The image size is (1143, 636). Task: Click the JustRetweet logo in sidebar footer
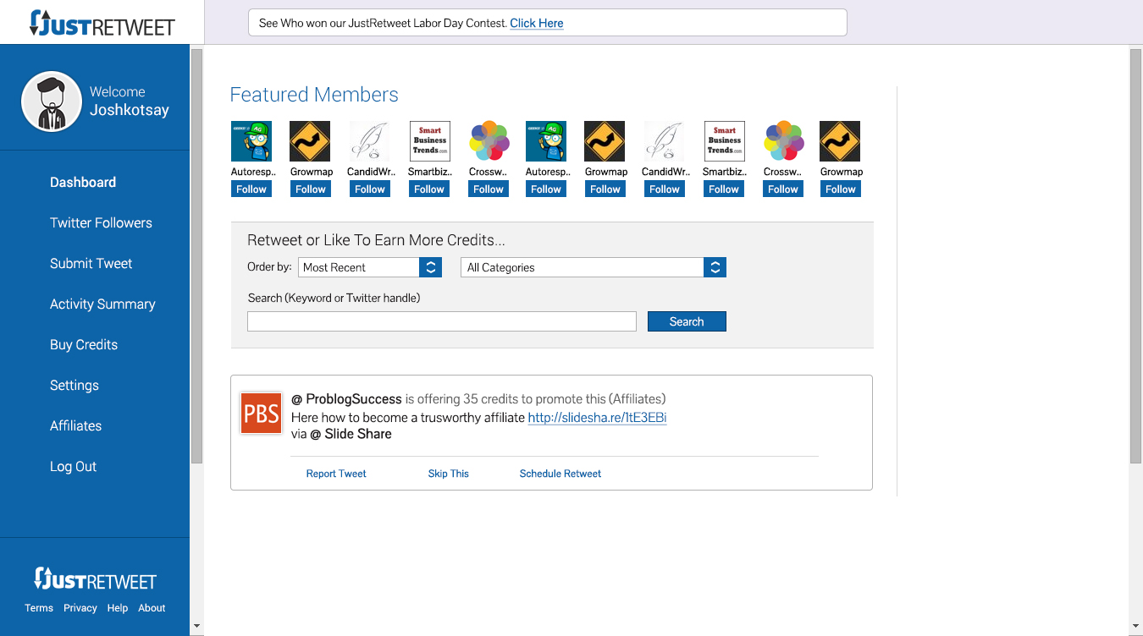point(95,579)
